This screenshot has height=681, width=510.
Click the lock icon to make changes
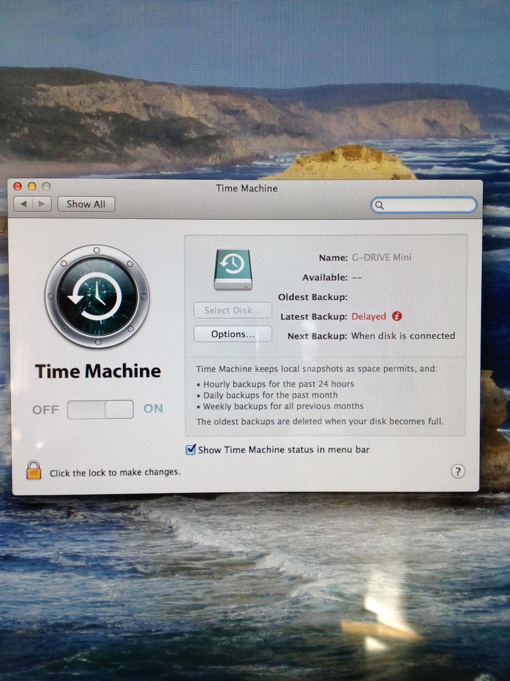[33, 470]
